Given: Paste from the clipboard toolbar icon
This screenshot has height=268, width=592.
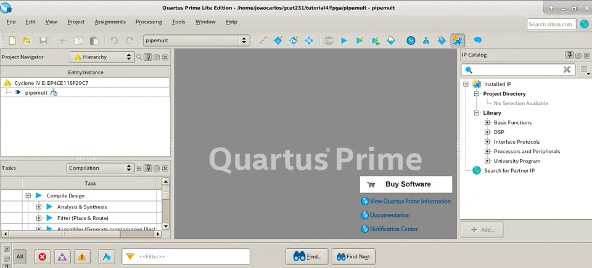Looking at the screenshot, I should click(94, 41).
